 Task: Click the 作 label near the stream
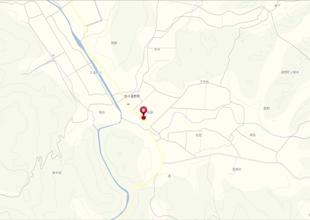(53, 56)
